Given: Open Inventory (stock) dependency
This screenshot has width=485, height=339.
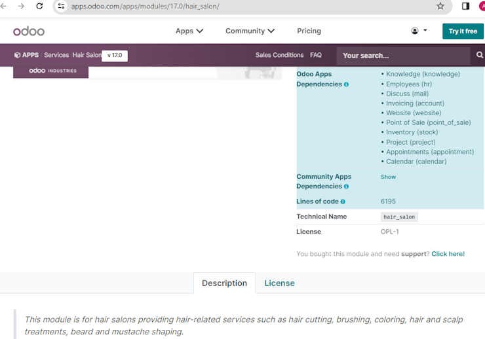Looking at the screenshot, I should coord(412,132).
